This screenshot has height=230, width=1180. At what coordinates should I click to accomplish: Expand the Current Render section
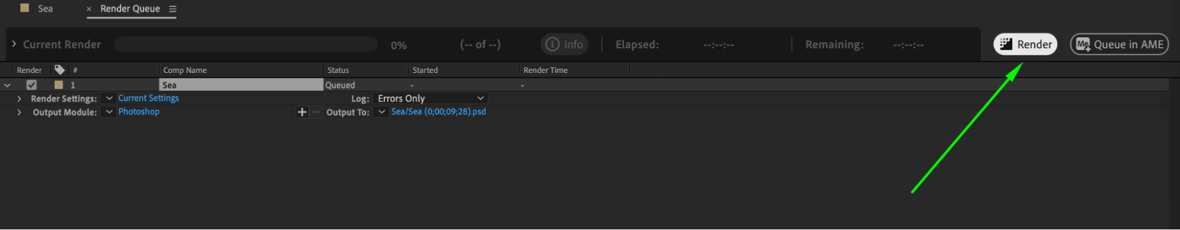click(14, 44)
